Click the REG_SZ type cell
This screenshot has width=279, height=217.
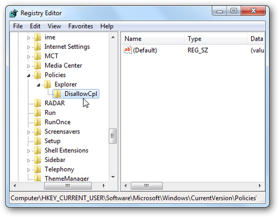pyautogui.click(x=198, y=50)
